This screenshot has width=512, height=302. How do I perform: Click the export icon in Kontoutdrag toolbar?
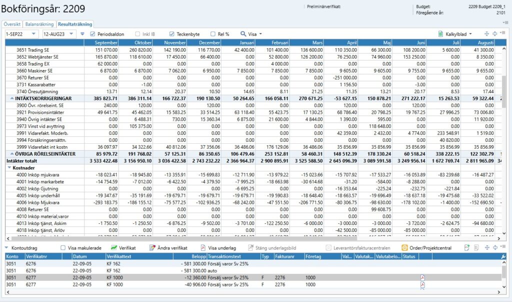pyautogui.click(x=466, y=248)
